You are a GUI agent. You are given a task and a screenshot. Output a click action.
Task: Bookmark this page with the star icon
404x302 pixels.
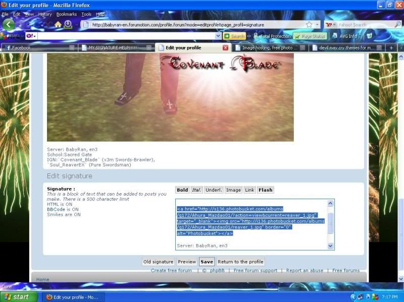coord(309,25)
